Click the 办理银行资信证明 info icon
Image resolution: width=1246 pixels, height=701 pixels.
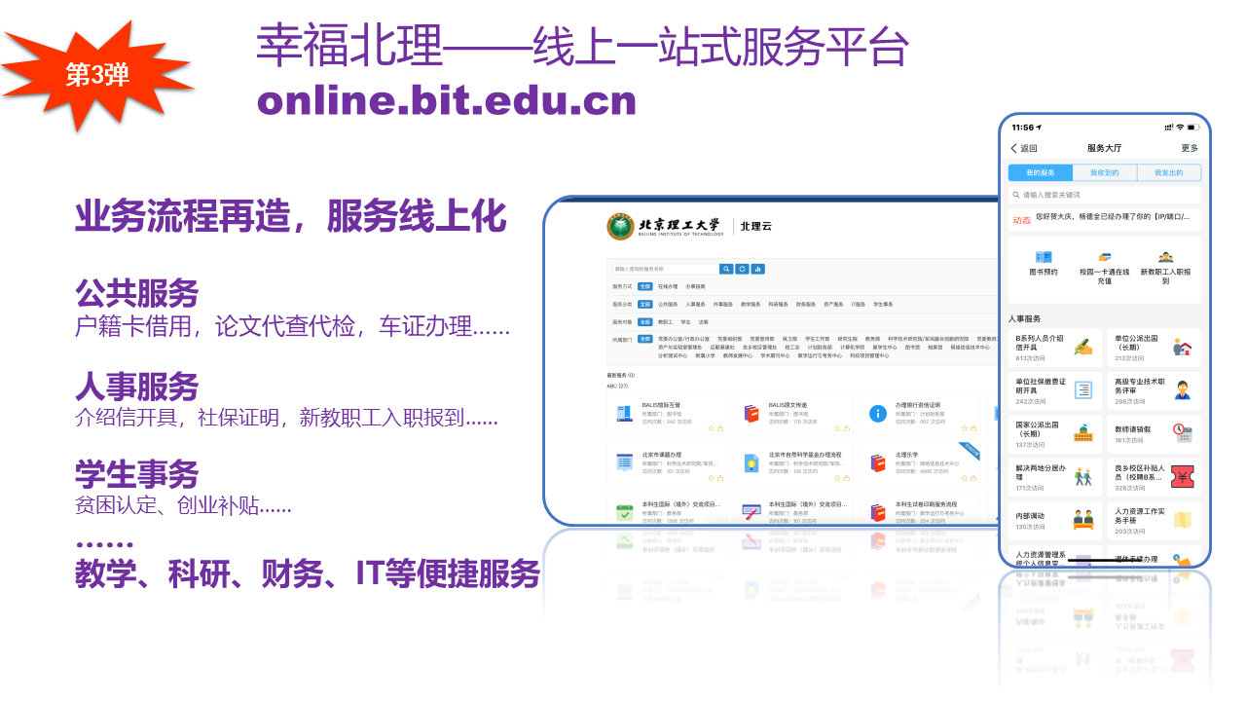[x=877, y=414]
